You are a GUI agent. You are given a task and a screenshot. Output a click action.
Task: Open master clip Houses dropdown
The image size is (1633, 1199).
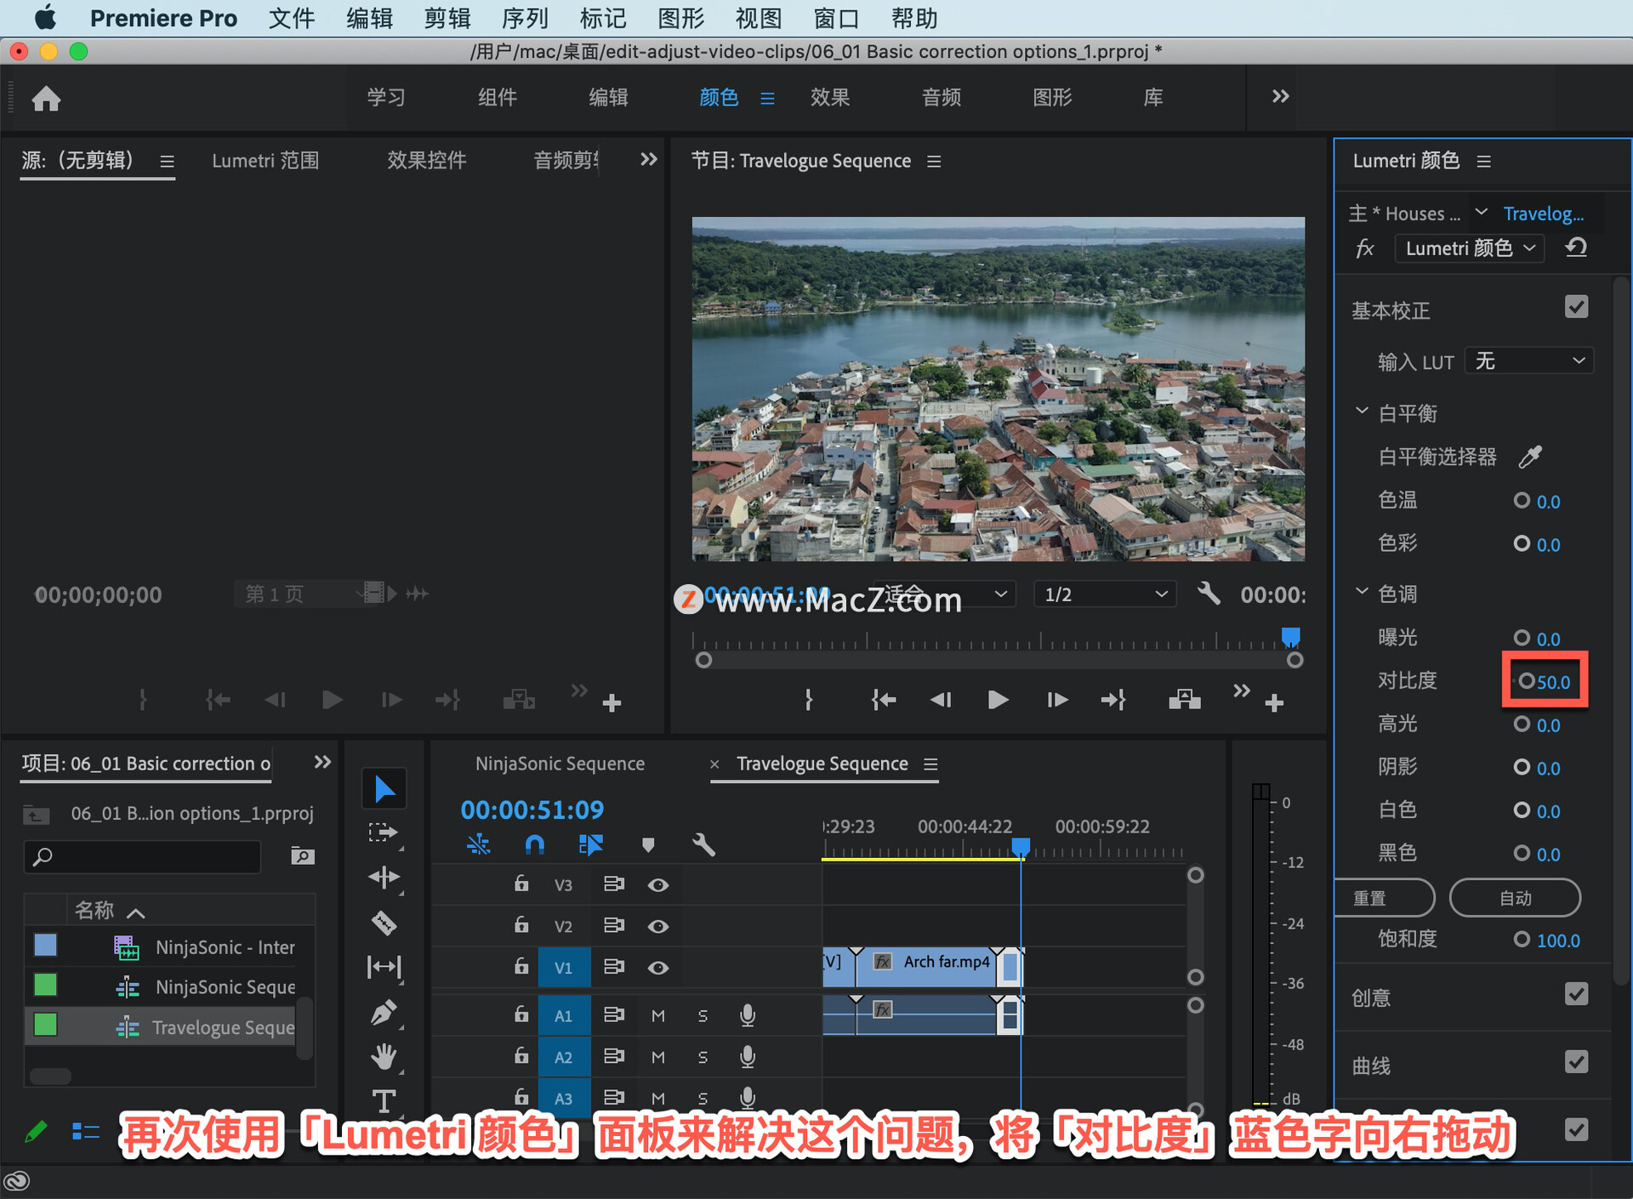(x=1481, y=211)
